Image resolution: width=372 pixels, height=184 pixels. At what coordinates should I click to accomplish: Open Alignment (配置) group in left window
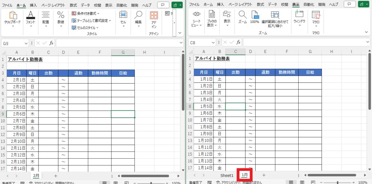pos(45,20)
